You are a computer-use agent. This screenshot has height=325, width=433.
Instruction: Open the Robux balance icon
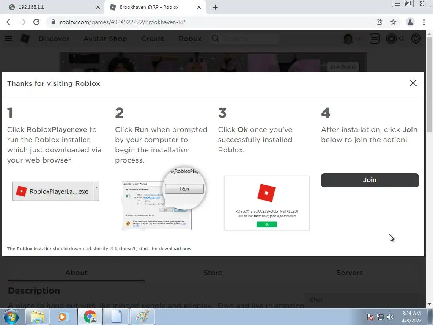tap(391, 39)
